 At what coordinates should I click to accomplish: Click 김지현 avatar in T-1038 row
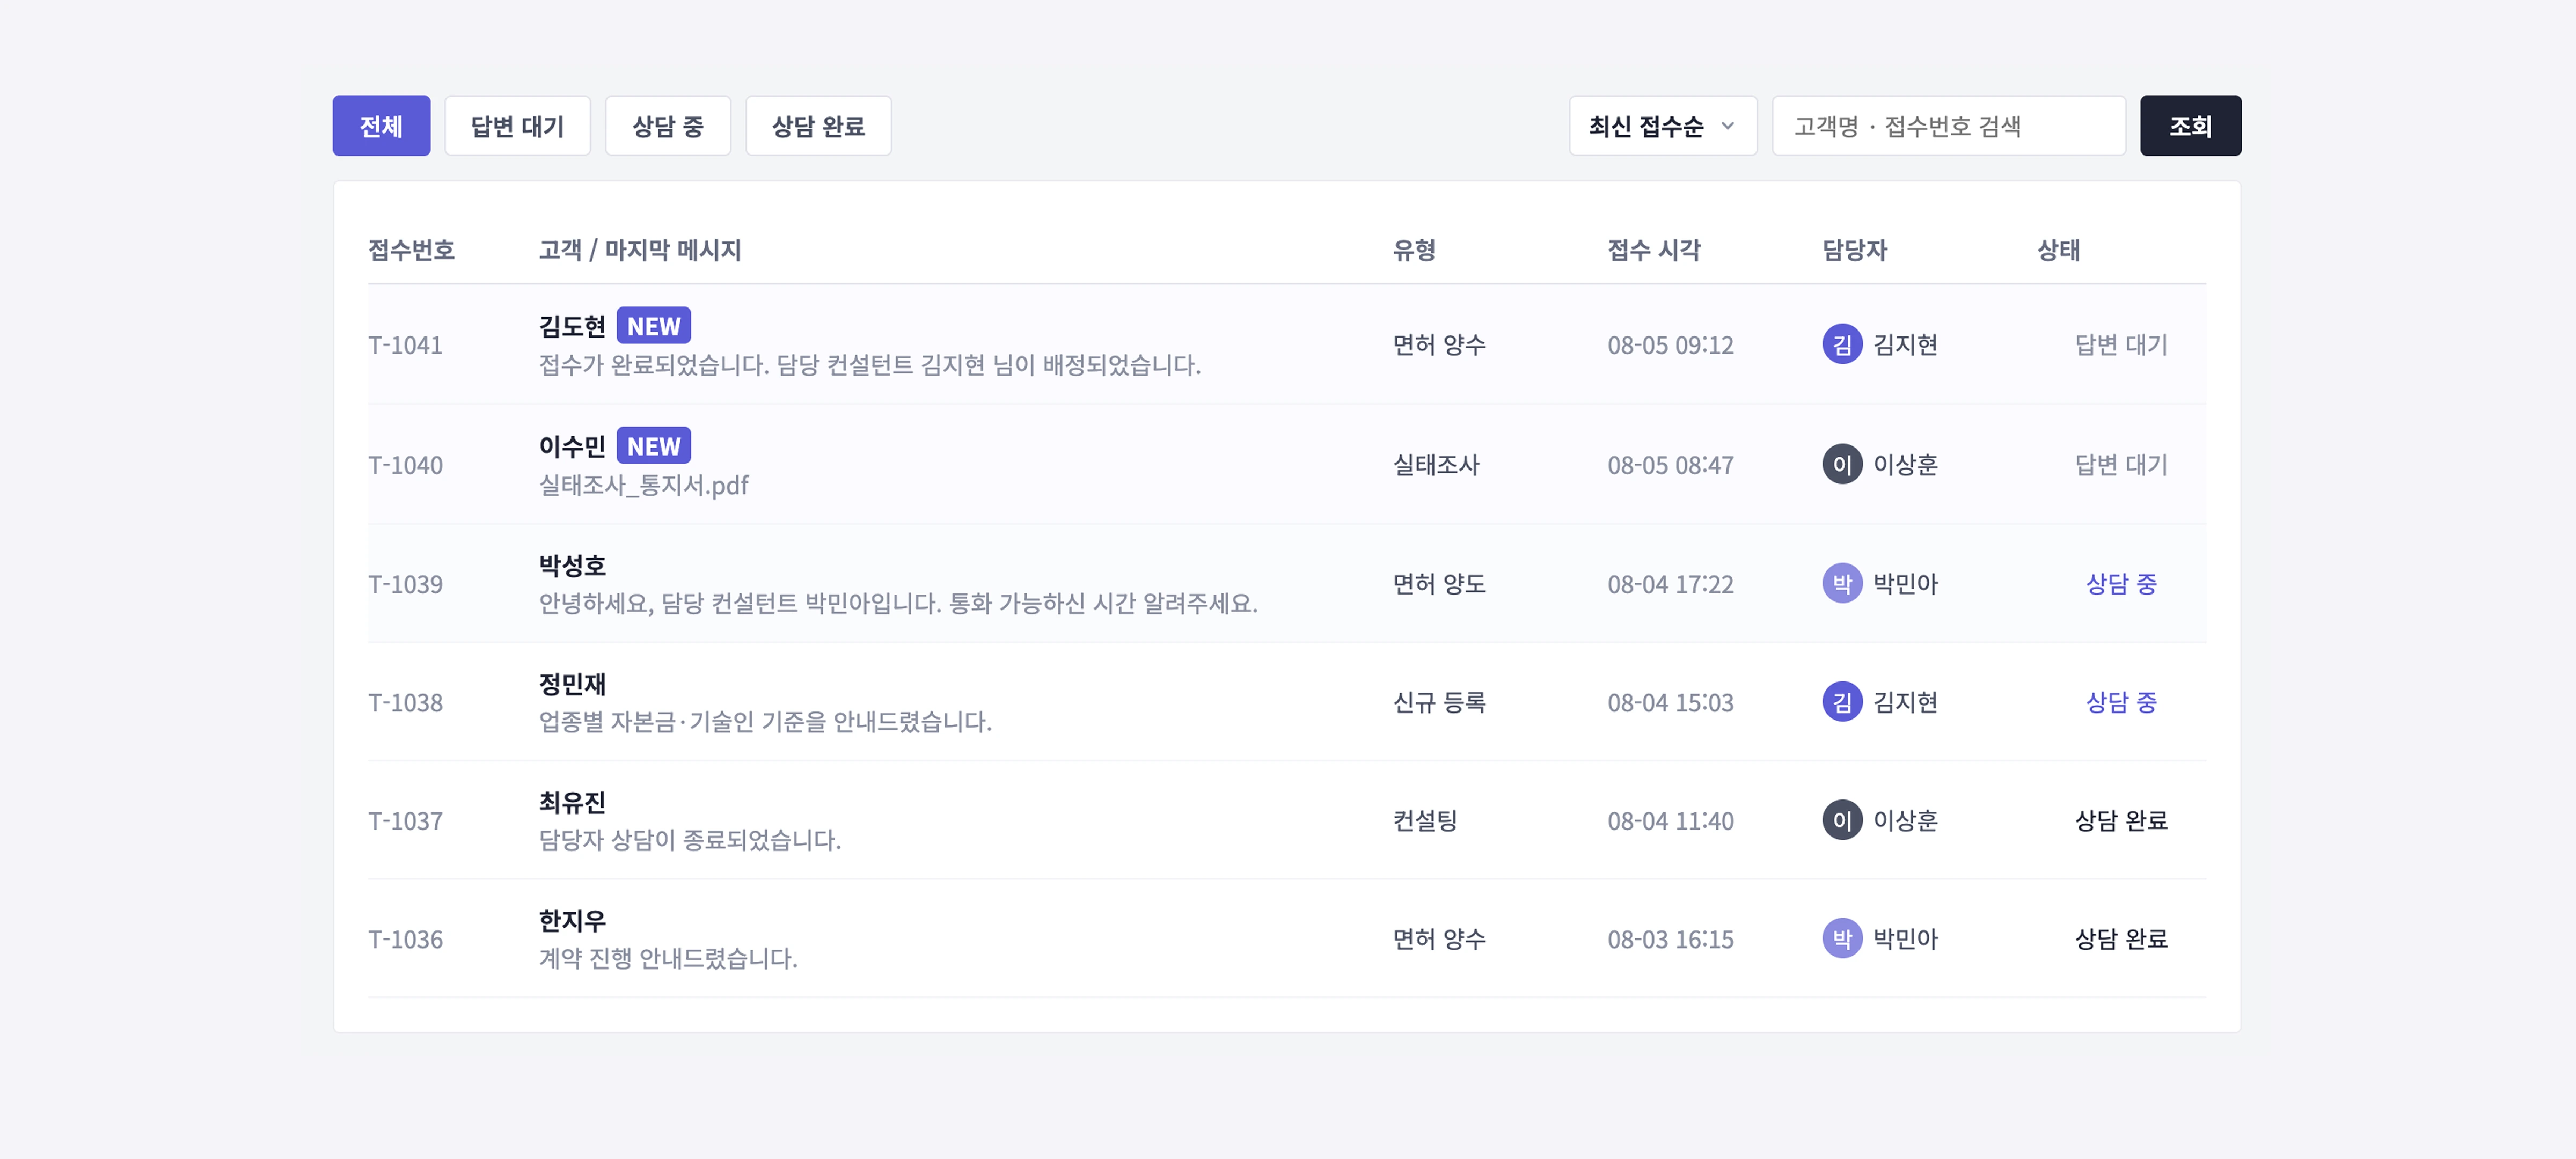click(x=1842, y=702)
